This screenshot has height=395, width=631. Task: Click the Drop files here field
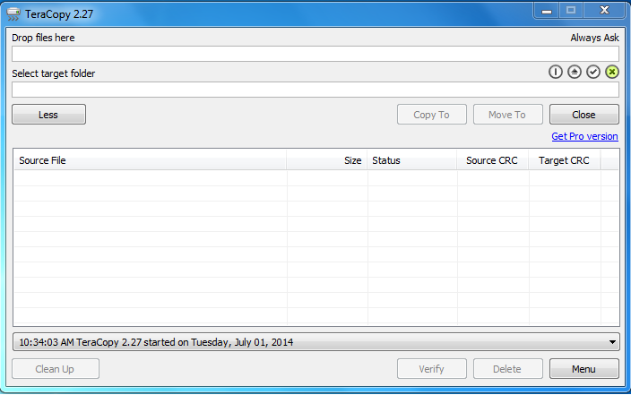pyautogui.click(x=315, y=54)
